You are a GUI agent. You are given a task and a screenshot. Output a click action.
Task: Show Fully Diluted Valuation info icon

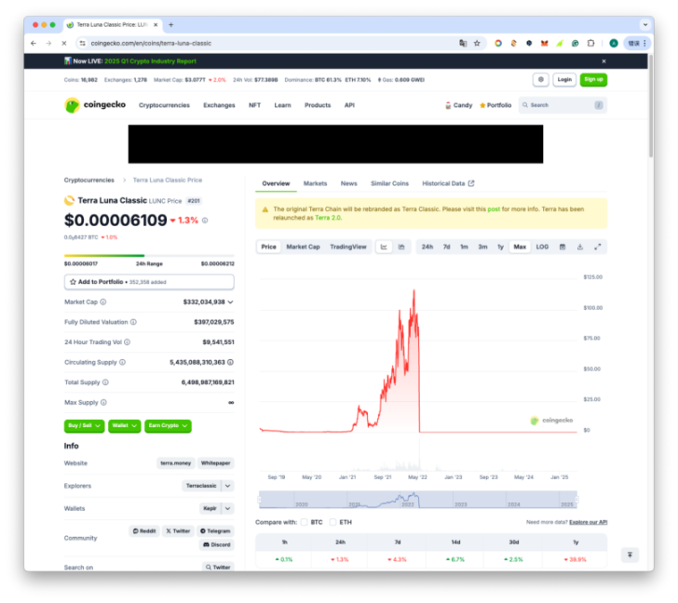[133, 322]
